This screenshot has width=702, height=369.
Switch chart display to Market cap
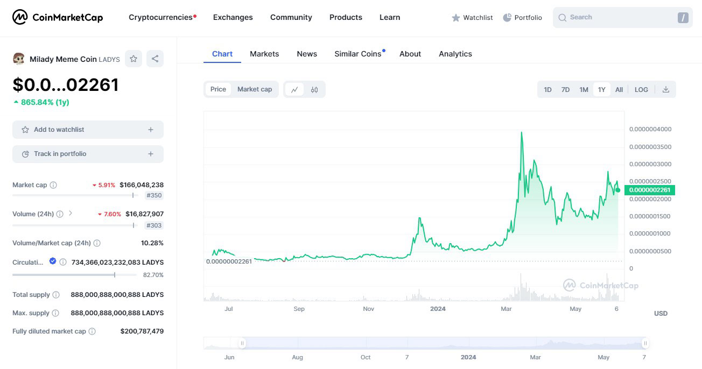click(255, 89)
